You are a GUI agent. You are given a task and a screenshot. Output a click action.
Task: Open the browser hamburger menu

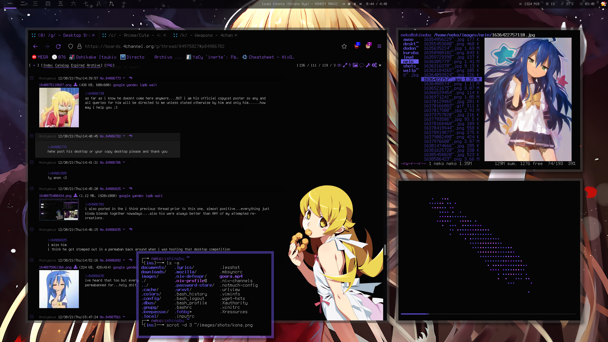point(379,46)
